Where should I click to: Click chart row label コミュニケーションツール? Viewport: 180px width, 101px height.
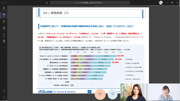54,56
